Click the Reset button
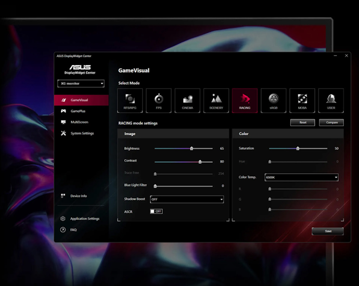This screenshot has height=286, width=359. pos(303,122)
